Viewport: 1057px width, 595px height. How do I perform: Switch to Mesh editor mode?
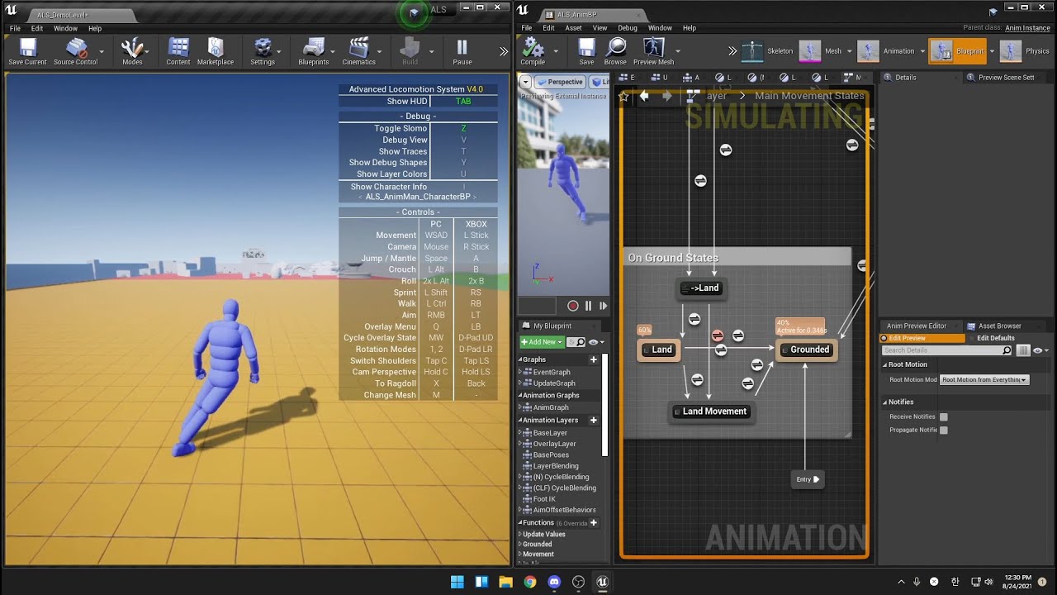[822, 51]
